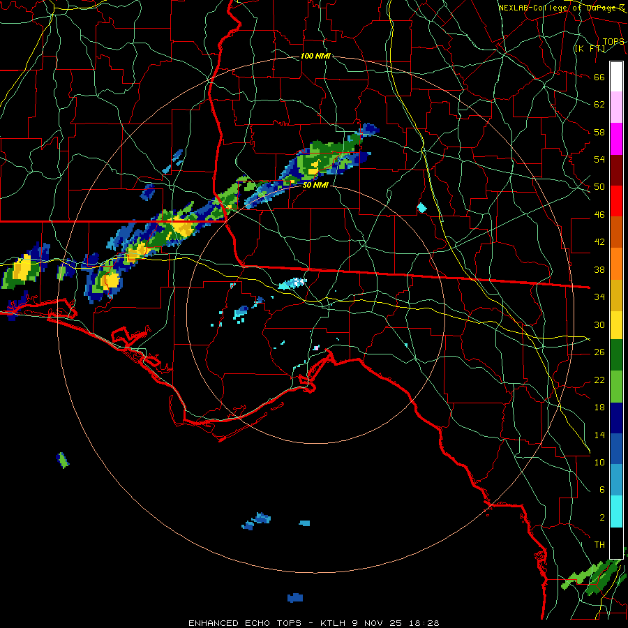Pick the gold legend swatch near 34
This screenshot has height=628, width=628.
[616, 294]
